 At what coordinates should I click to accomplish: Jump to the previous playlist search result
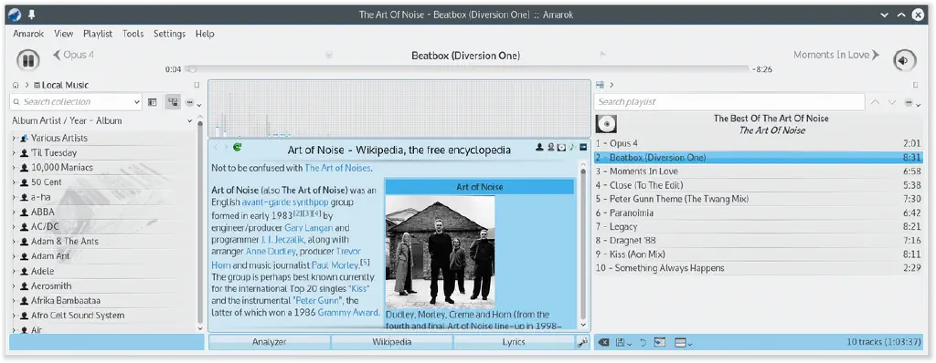pos(875,102)
